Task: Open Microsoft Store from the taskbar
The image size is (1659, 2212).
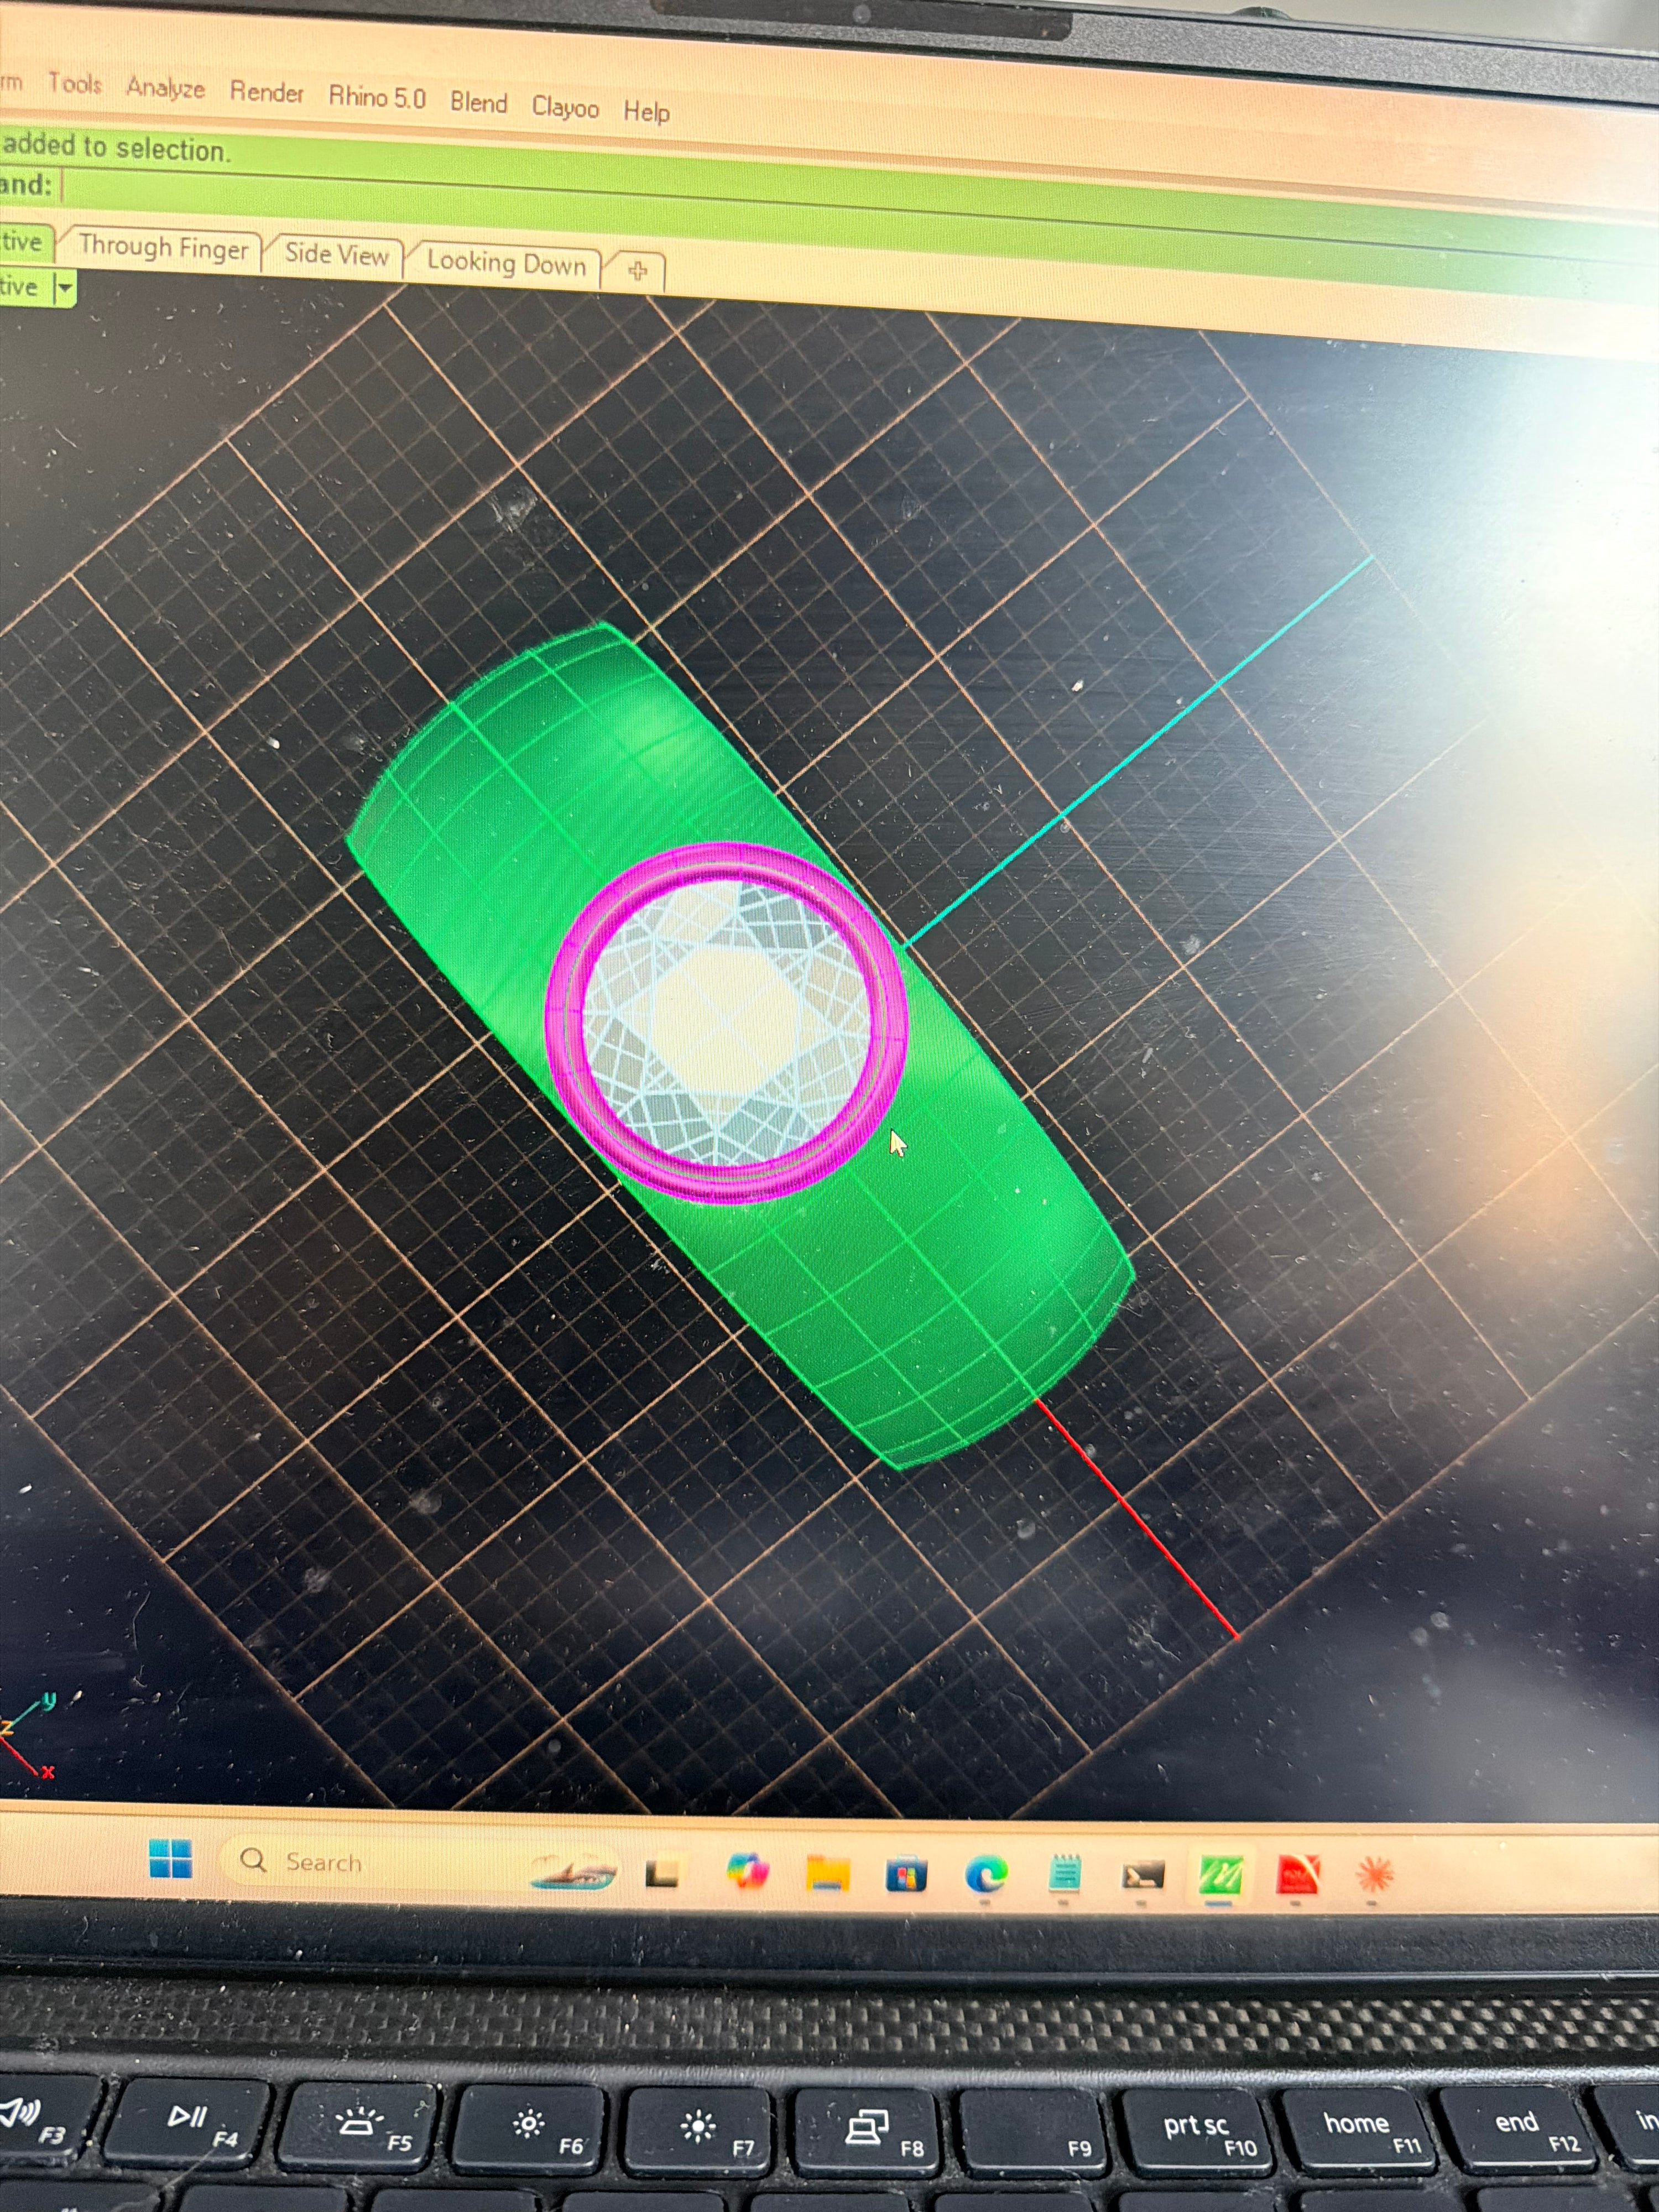Action: (x=906, y=1874)
